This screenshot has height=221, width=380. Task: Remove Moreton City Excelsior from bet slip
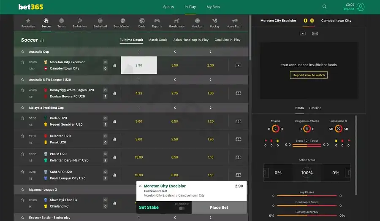(x=140, y=186)
